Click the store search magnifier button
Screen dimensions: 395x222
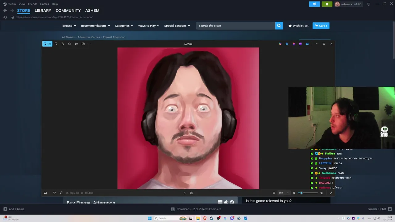(279, 26)
